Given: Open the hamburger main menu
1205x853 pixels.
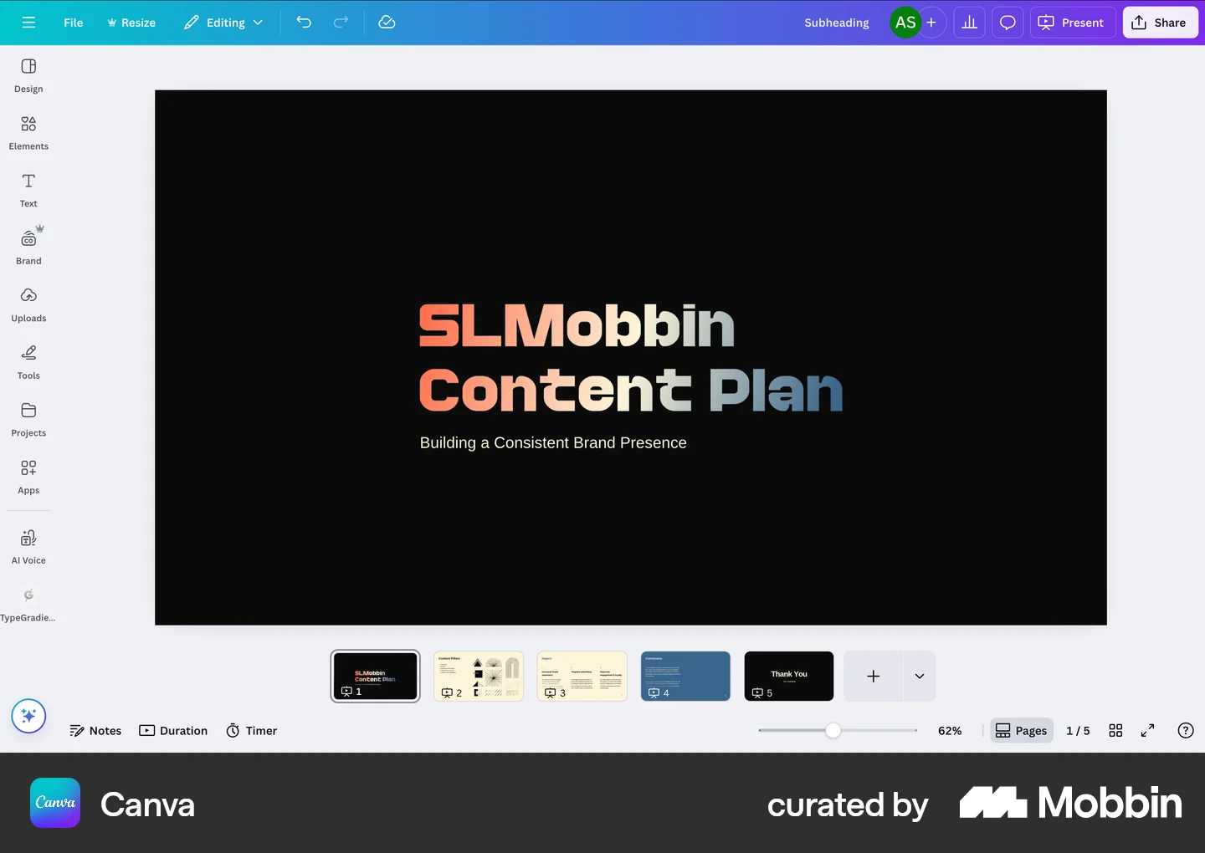Looking at the screenshot, I should pyautogui.click(x=28, y=23).
